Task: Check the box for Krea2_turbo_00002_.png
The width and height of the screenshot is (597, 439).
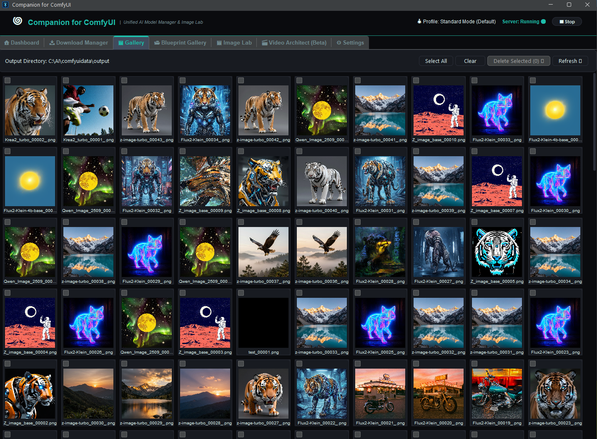Action: [x=8, y=80]
